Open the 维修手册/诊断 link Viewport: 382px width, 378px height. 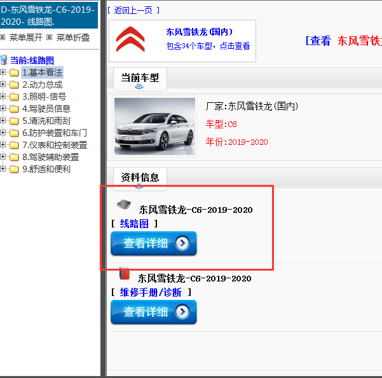151,292
